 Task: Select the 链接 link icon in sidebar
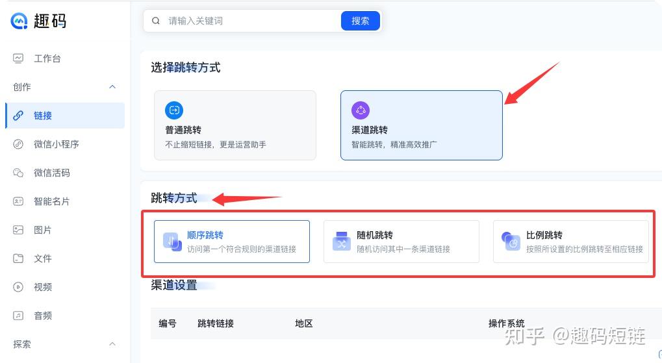click(18, 115)
